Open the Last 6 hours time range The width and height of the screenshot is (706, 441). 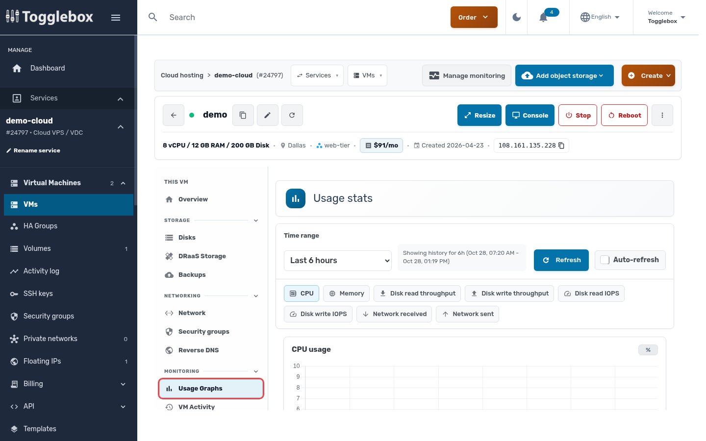pos(338,261)
